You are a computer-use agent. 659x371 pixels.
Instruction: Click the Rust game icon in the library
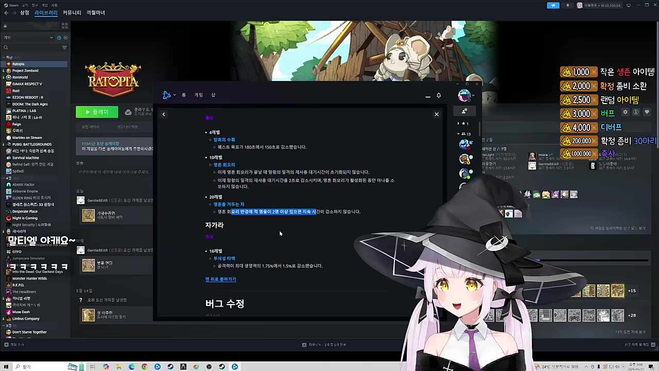click(9, 91)
